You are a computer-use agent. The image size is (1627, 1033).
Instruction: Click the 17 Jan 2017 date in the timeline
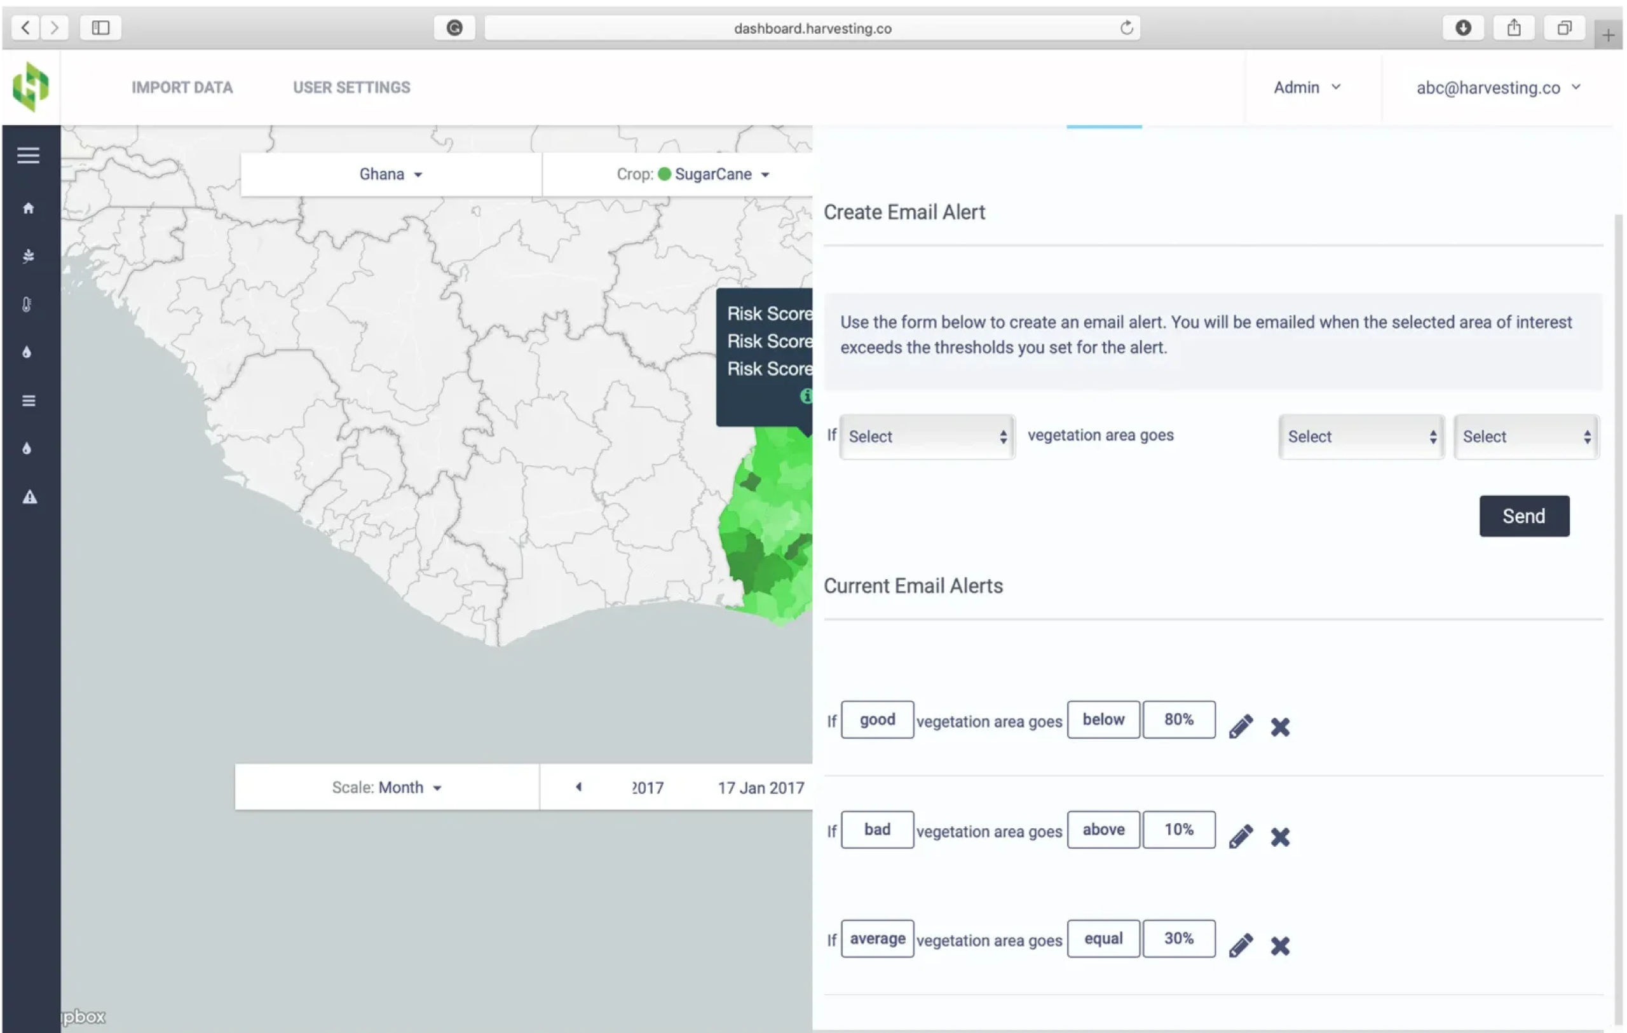click(761, 788)
